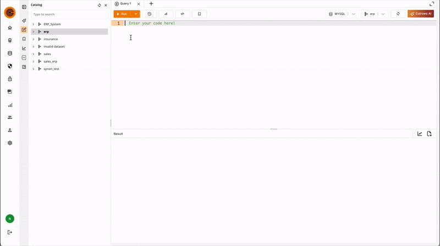This screenshot has height=246, width=440.
Task: Open the bookmarks icon in secondary sidebar
Action: (24, 39)
